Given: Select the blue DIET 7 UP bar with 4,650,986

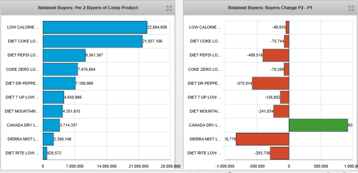Looking at the screenshot, I should pyautogui.click(x=53, y=97).
